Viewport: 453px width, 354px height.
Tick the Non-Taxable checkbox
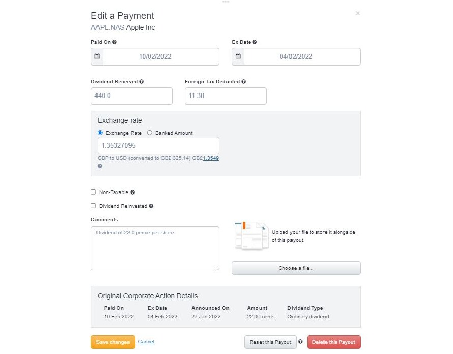93,192
